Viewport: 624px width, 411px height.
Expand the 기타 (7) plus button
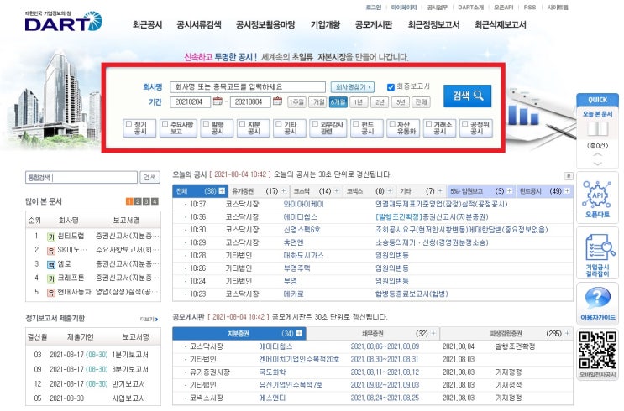(x=440, y=190)
